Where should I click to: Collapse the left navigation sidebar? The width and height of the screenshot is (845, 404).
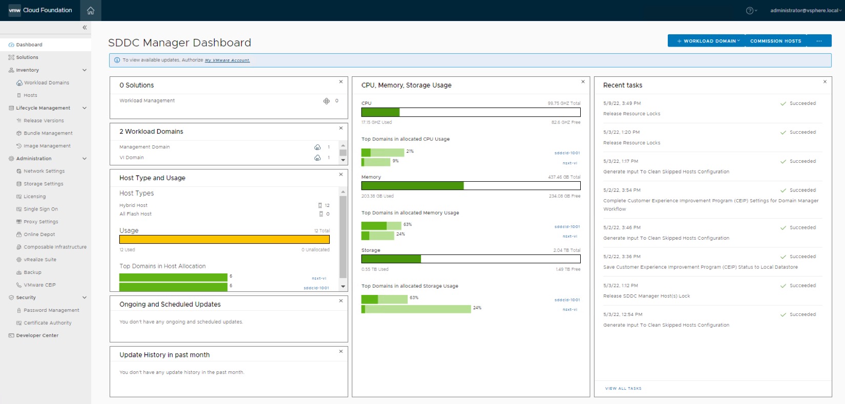point(84,28)
